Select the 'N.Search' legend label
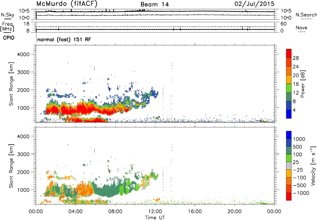 pyautogui.click(x=306, y=15)
